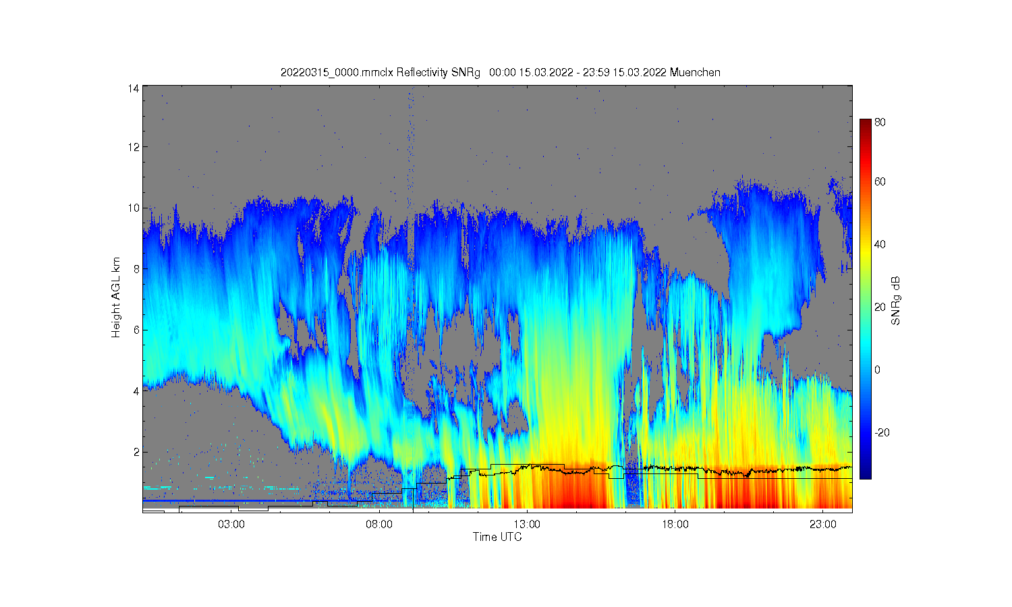Click the 'Time UTC' x-axis label
The image size is (1012, 607).
click(x=497, y=537)
